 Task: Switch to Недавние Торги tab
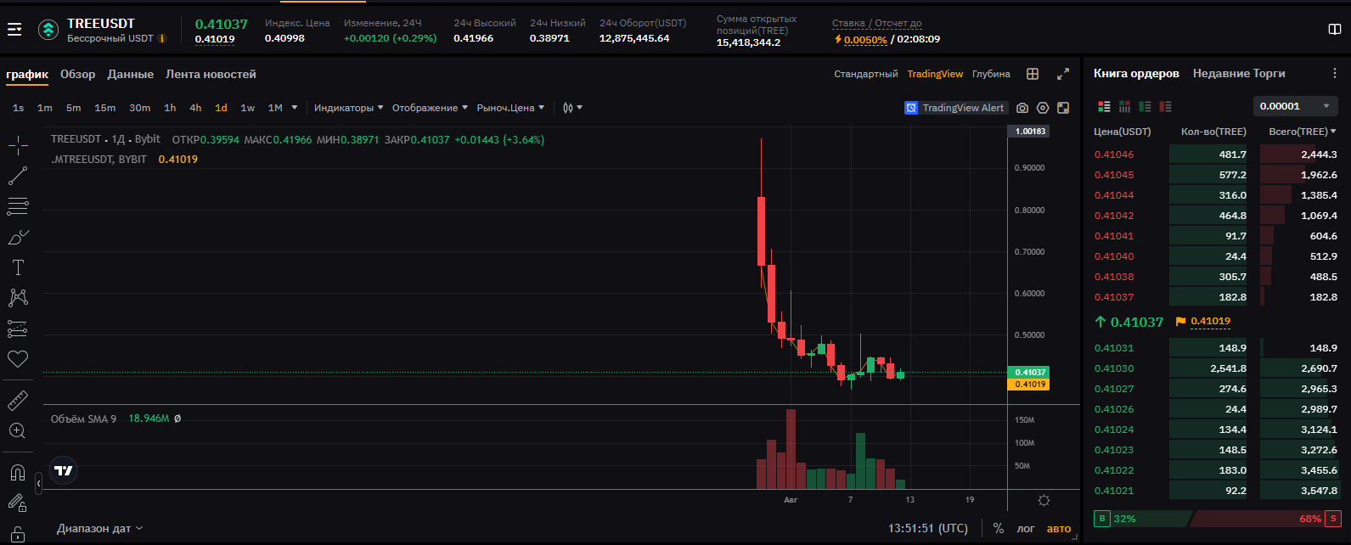1239,74
